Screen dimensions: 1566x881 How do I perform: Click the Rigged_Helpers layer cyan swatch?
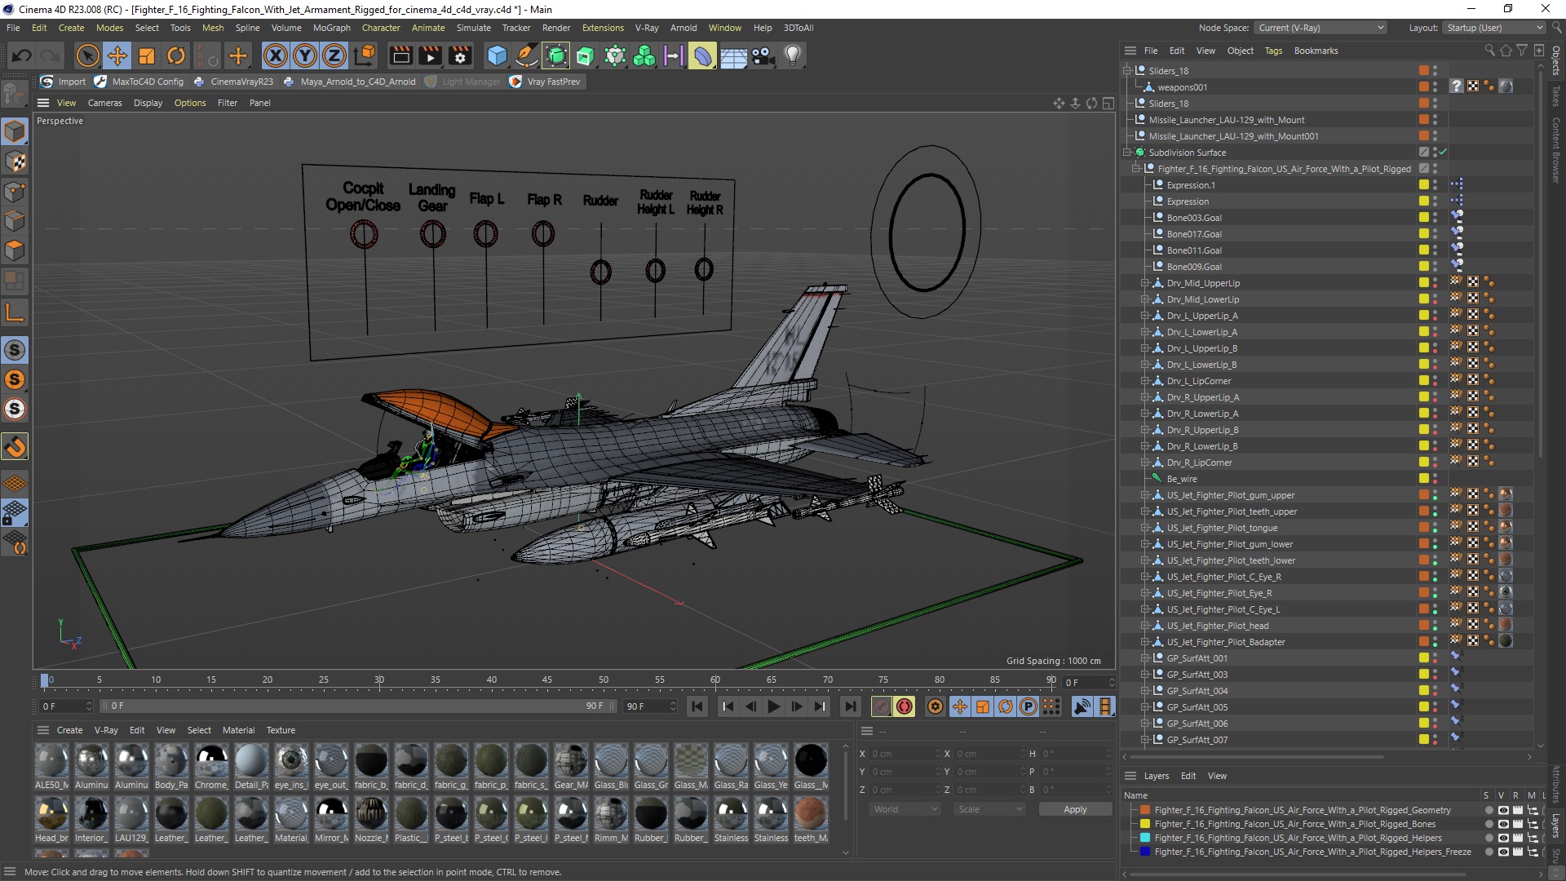pyautogui.click(x=1145, y=838)
